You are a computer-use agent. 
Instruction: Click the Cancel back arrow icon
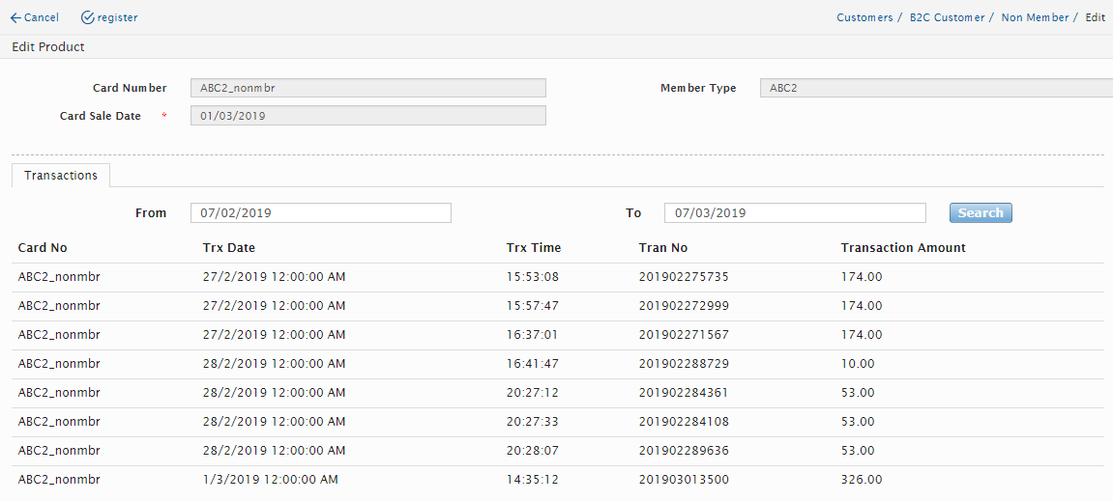tap(15, 17)
